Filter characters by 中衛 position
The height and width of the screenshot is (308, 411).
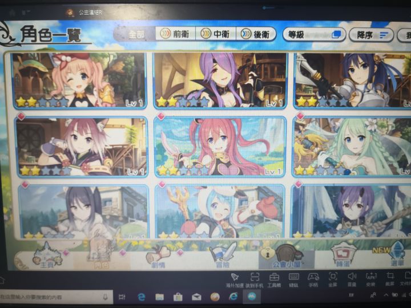(x=216, y=34)
